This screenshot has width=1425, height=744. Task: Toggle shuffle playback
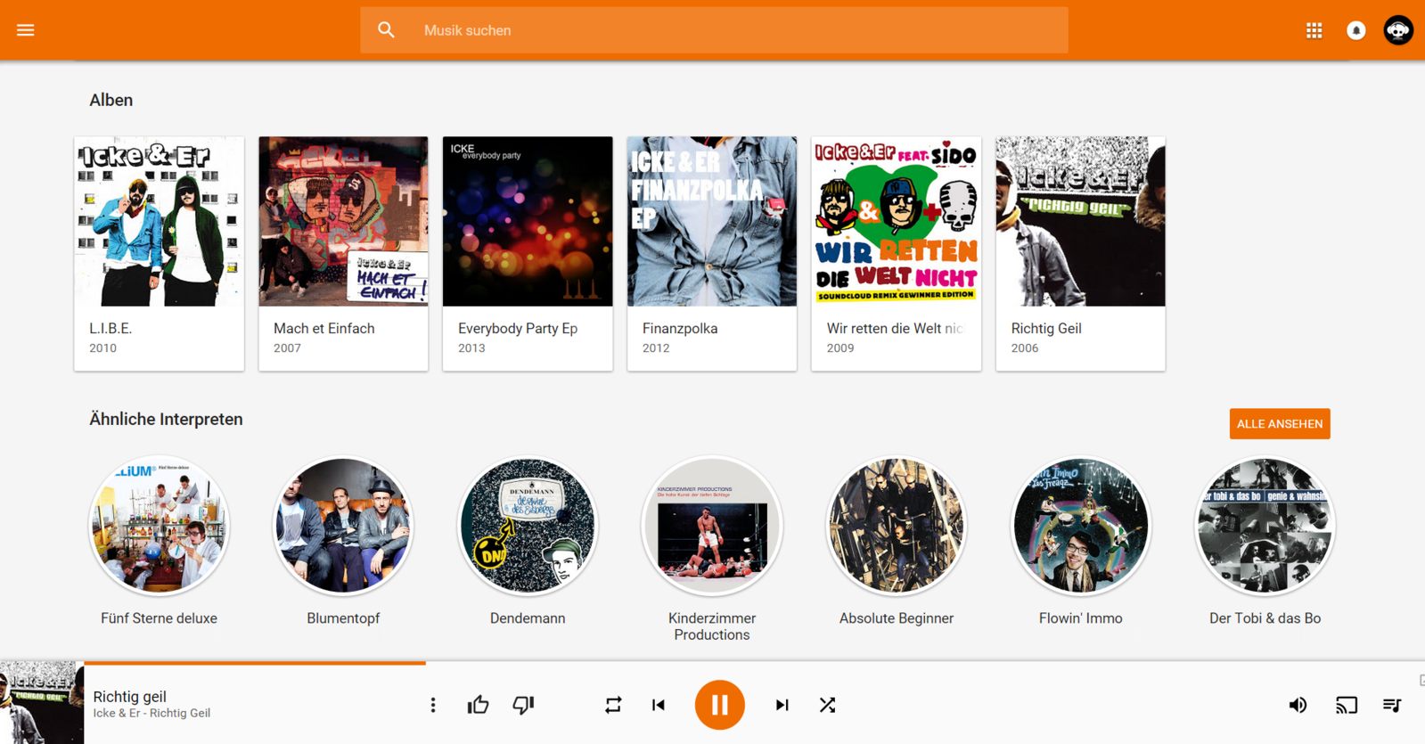tap(827, 705)
